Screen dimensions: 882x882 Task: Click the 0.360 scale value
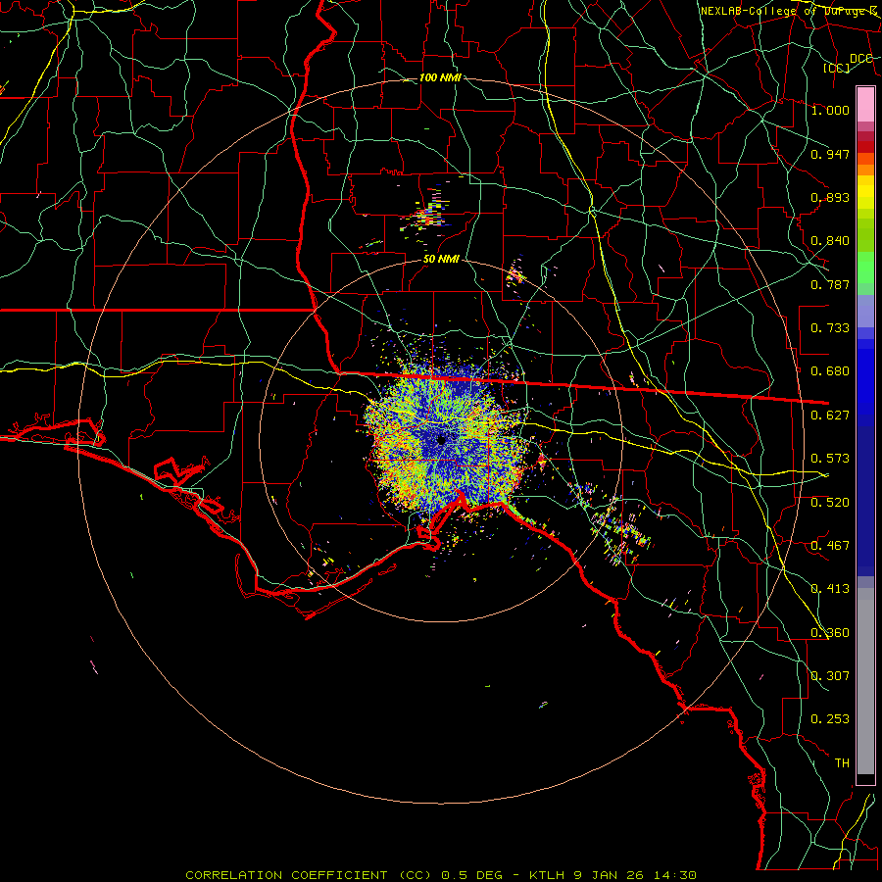click(830, 633)
